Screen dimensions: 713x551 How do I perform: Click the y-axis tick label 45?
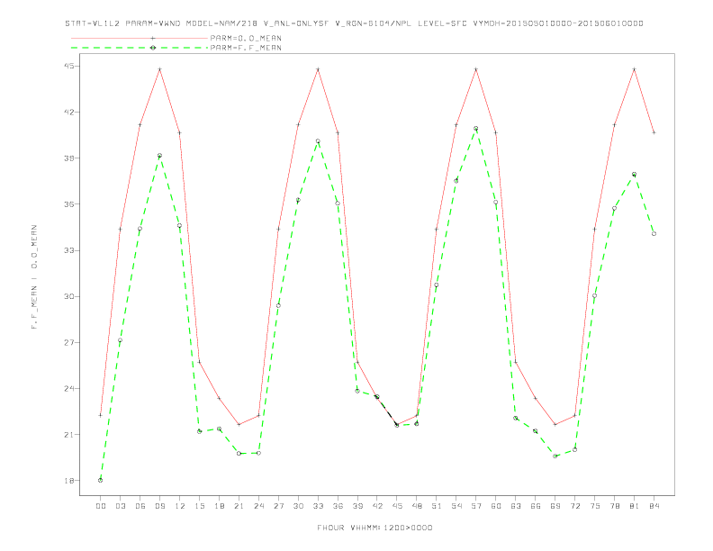click(x=69, y=66)
